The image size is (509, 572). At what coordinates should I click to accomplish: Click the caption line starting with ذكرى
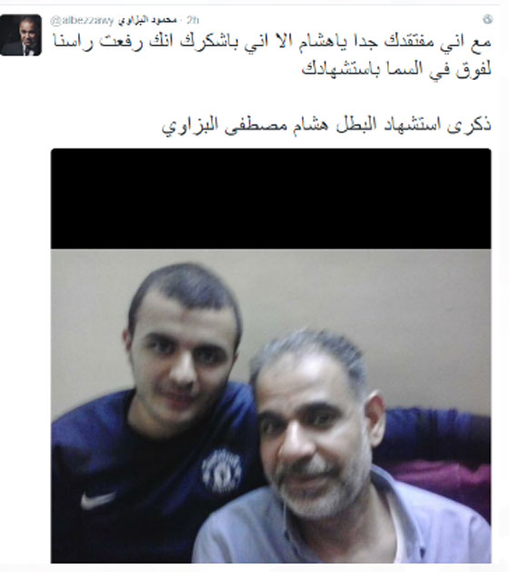coord(326,125)
